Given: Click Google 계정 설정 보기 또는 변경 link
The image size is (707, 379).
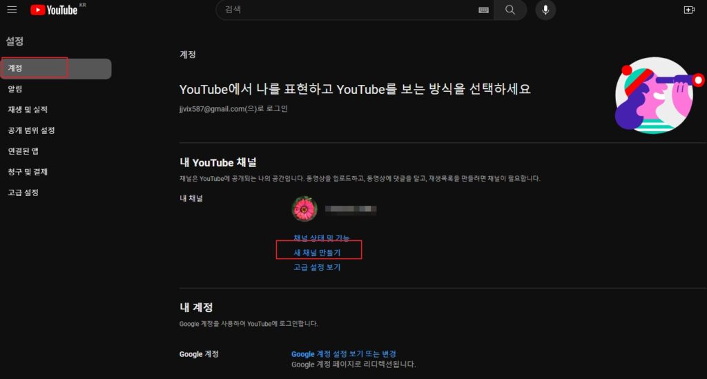Looking at the screenshot, I should pos(343,354).
